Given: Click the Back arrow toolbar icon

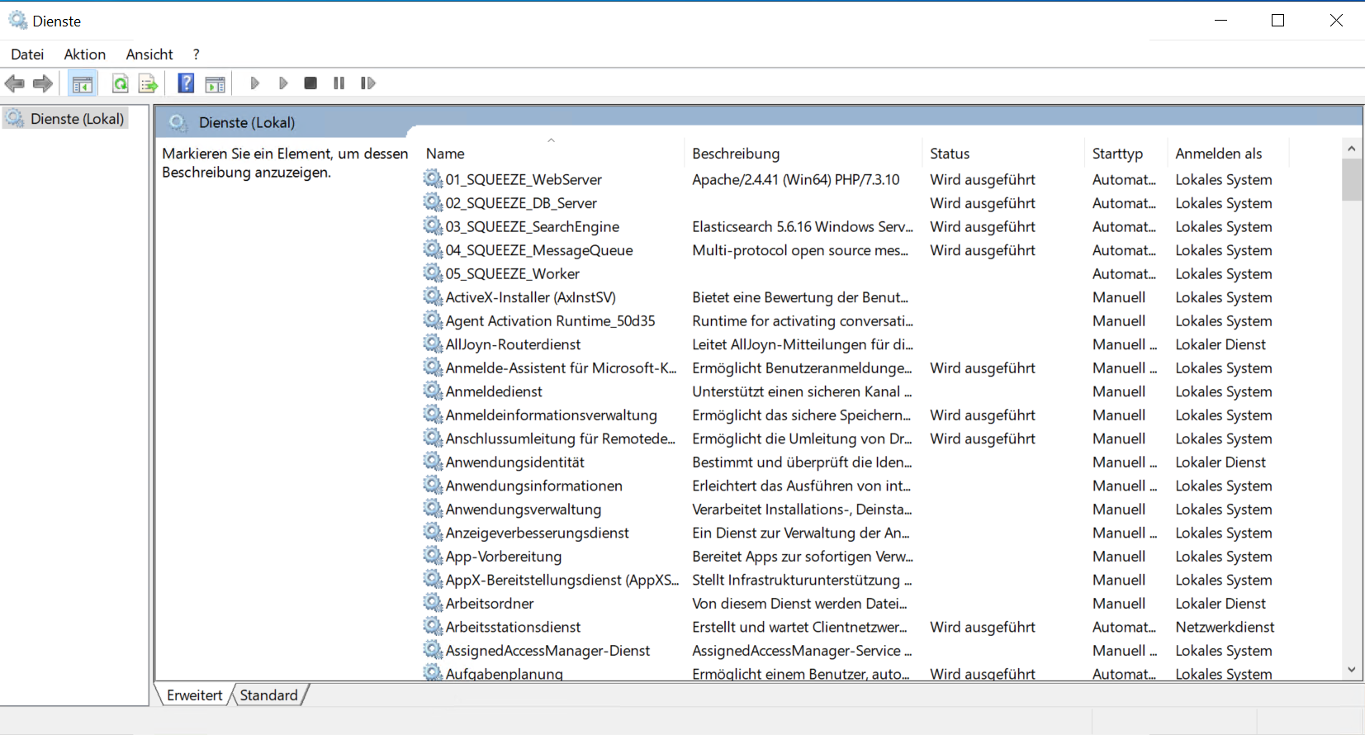Looking at the screenshot, I should click(x=15, y=83).
